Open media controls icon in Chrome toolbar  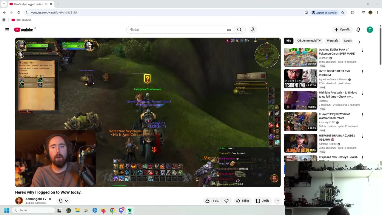[363, 13]
